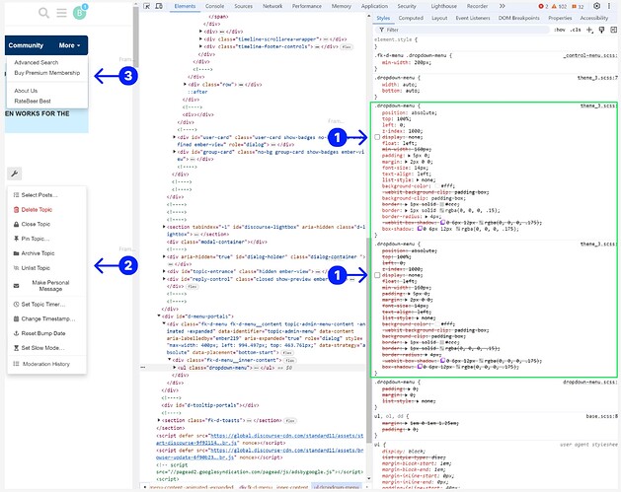Show more DevTools tabs via double chevron
Viewport: 621px width, 492px height.
point(503,6)
